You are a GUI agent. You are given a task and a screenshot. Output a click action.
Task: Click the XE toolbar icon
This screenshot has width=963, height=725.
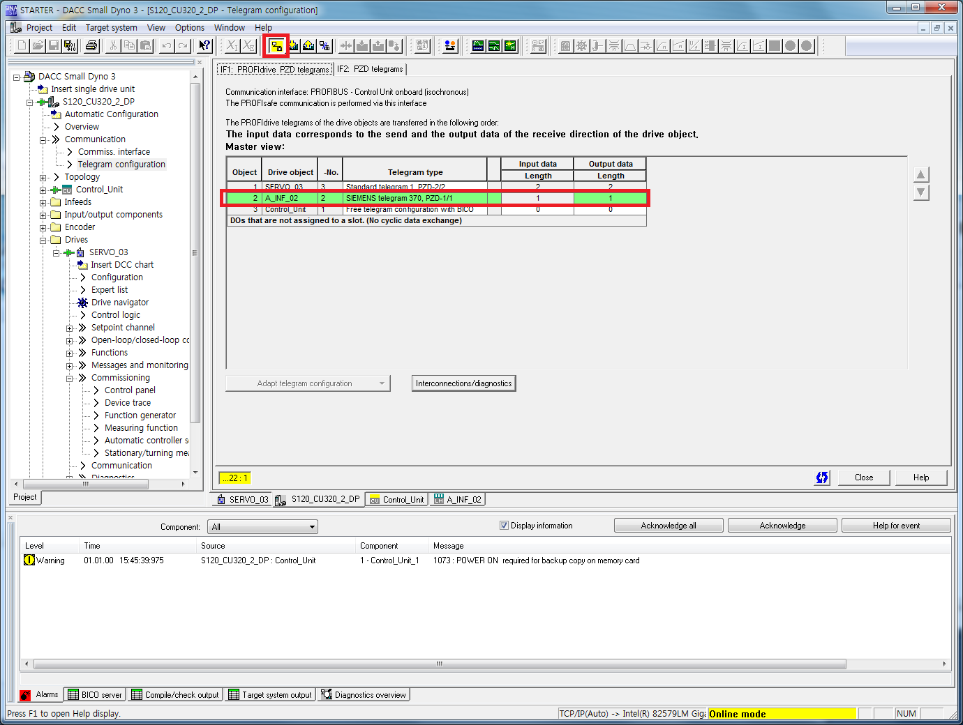[248, 46]
